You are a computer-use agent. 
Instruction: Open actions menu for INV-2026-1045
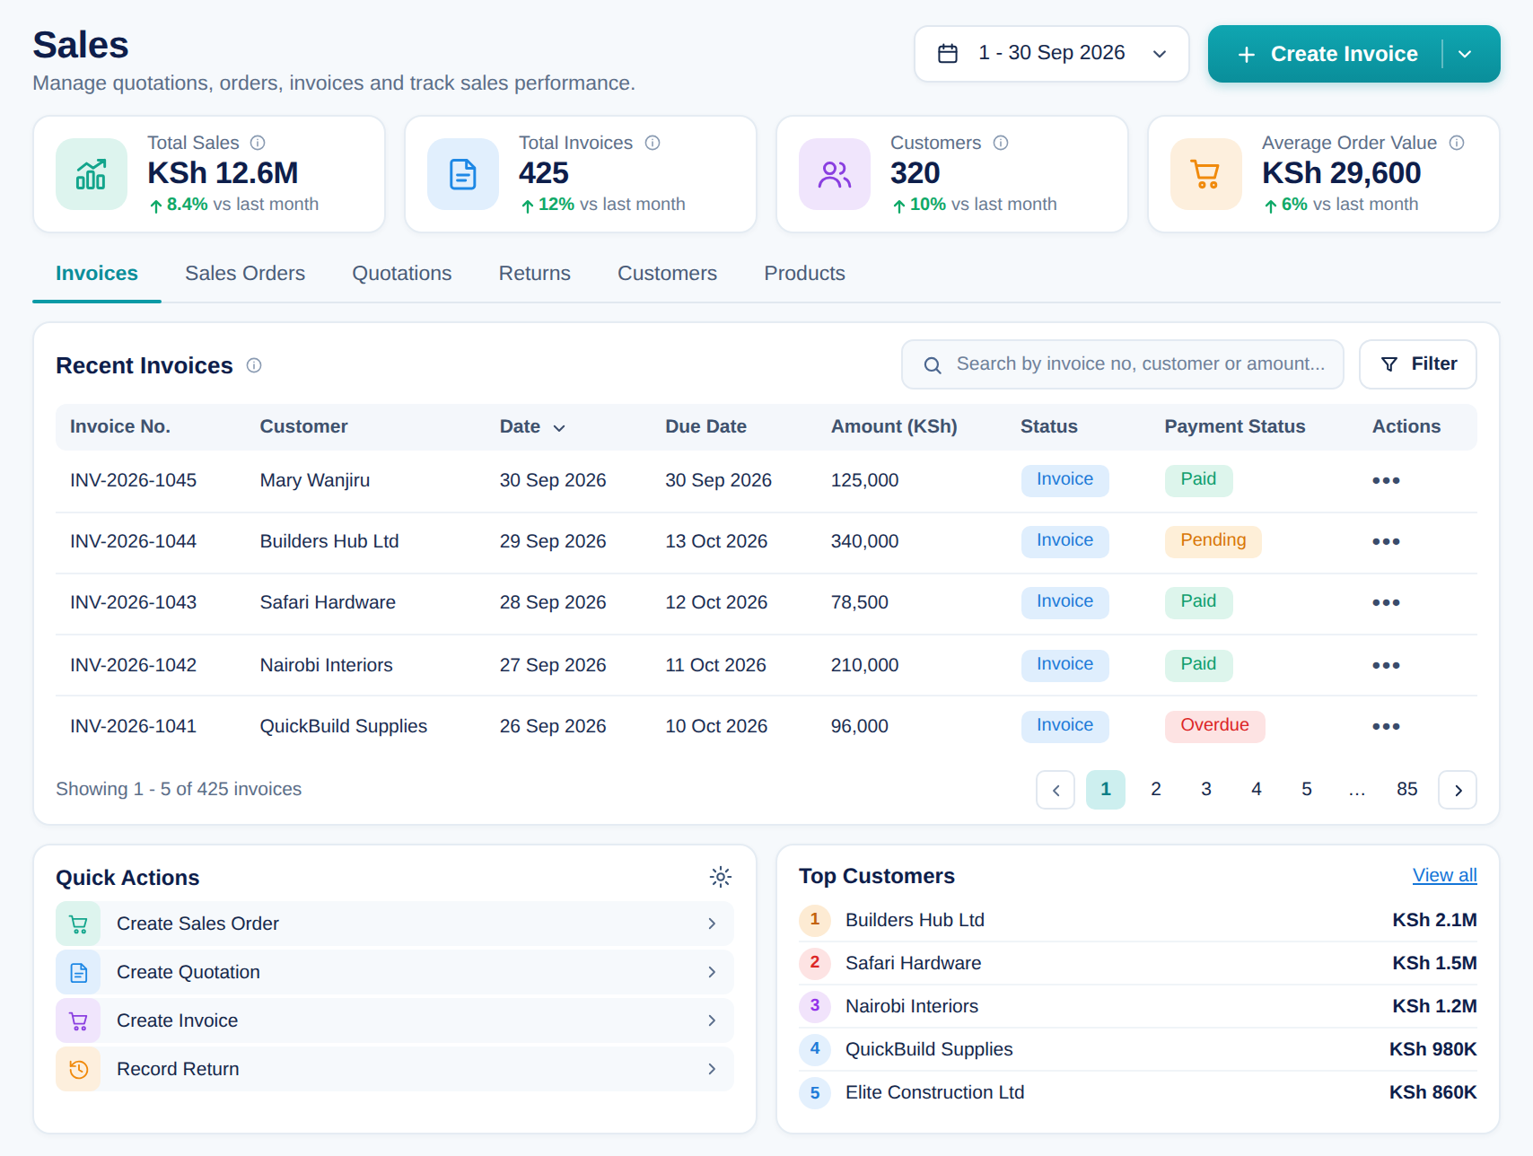pyautogui.click(x=1386, y=480)
